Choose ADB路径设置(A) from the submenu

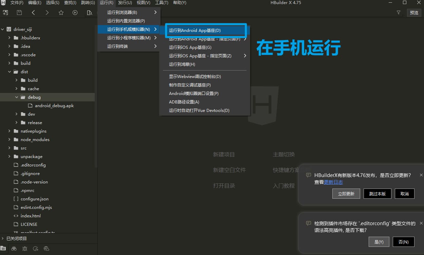coord(184,102)
